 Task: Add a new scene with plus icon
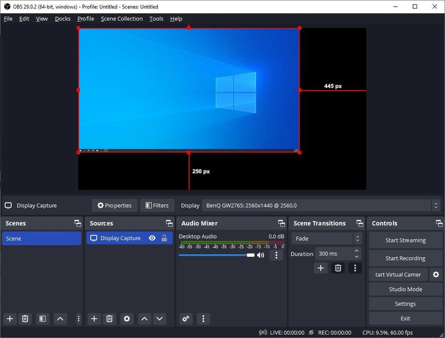tap(10, 319)
